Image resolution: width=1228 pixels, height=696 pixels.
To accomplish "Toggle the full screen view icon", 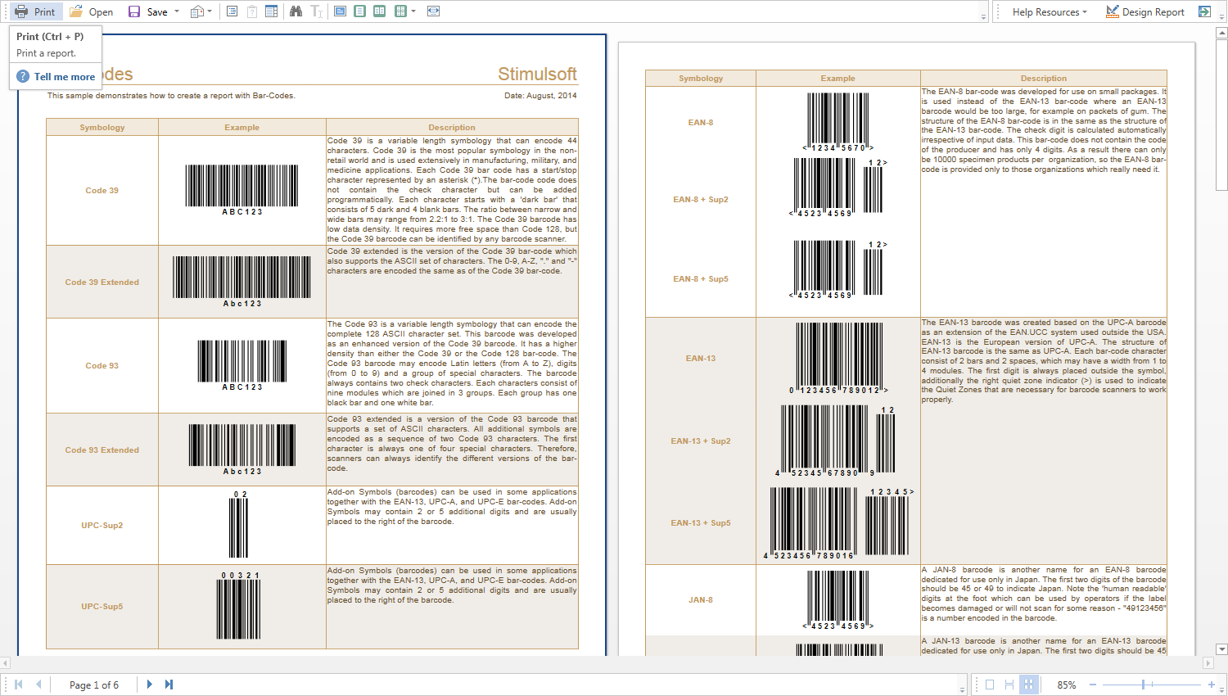I will [x=433, y=11].
